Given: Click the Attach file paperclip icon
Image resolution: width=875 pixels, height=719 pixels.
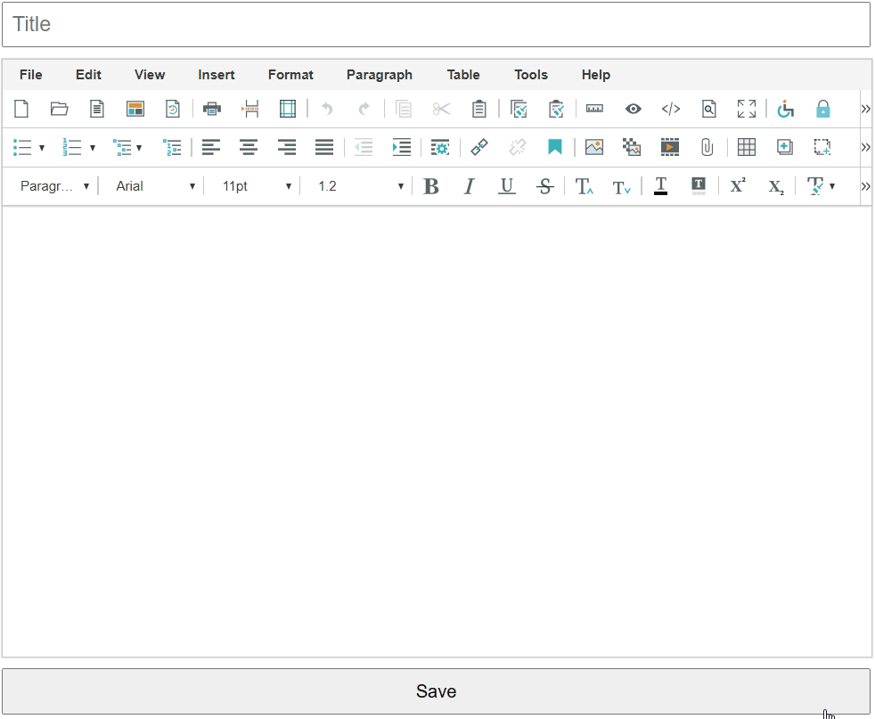Looking at the screenshot, I should coord(707,147).
